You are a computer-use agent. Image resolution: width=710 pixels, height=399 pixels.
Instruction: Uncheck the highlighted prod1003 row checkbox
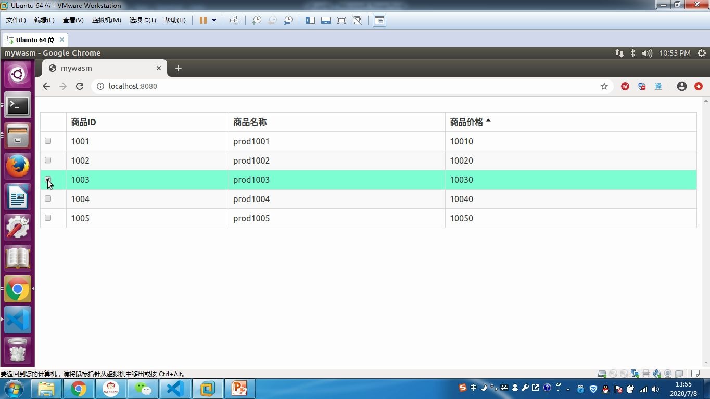(48, 179)
